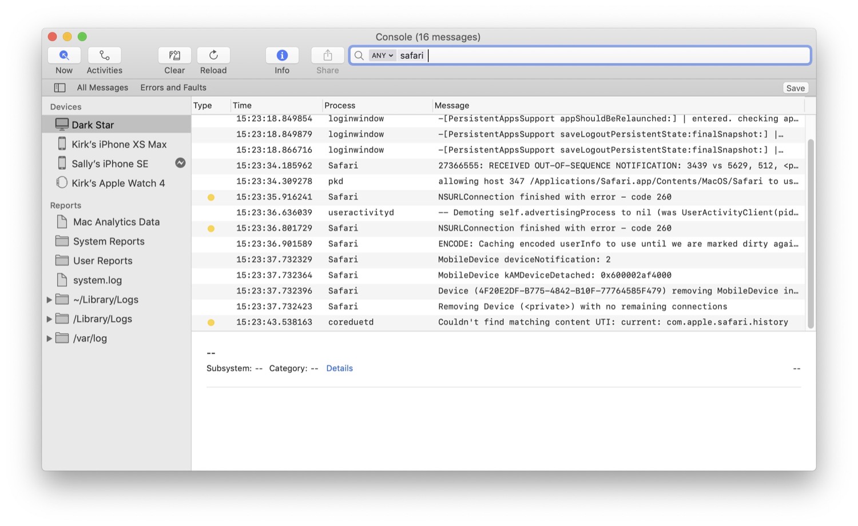Open the Activities toolbar icon
858x526 pixels.
point(104,55)
